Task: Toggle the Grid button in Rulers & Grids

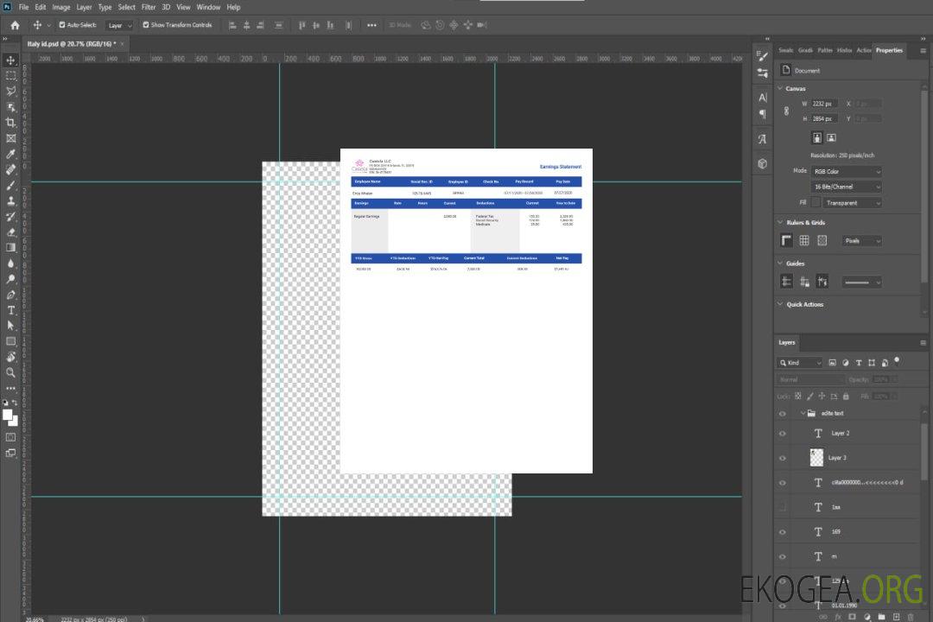Action: tap(804, 240)
